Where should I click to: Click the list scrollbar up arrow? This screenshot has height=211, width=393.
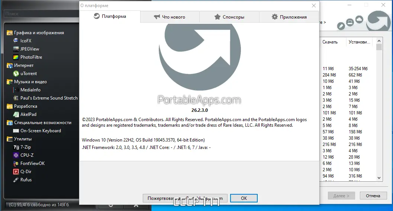coord(379,41)
